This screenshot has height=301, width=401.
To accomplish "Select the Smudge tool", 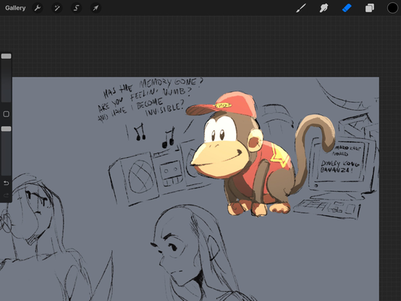I will (x=324, y=8).
